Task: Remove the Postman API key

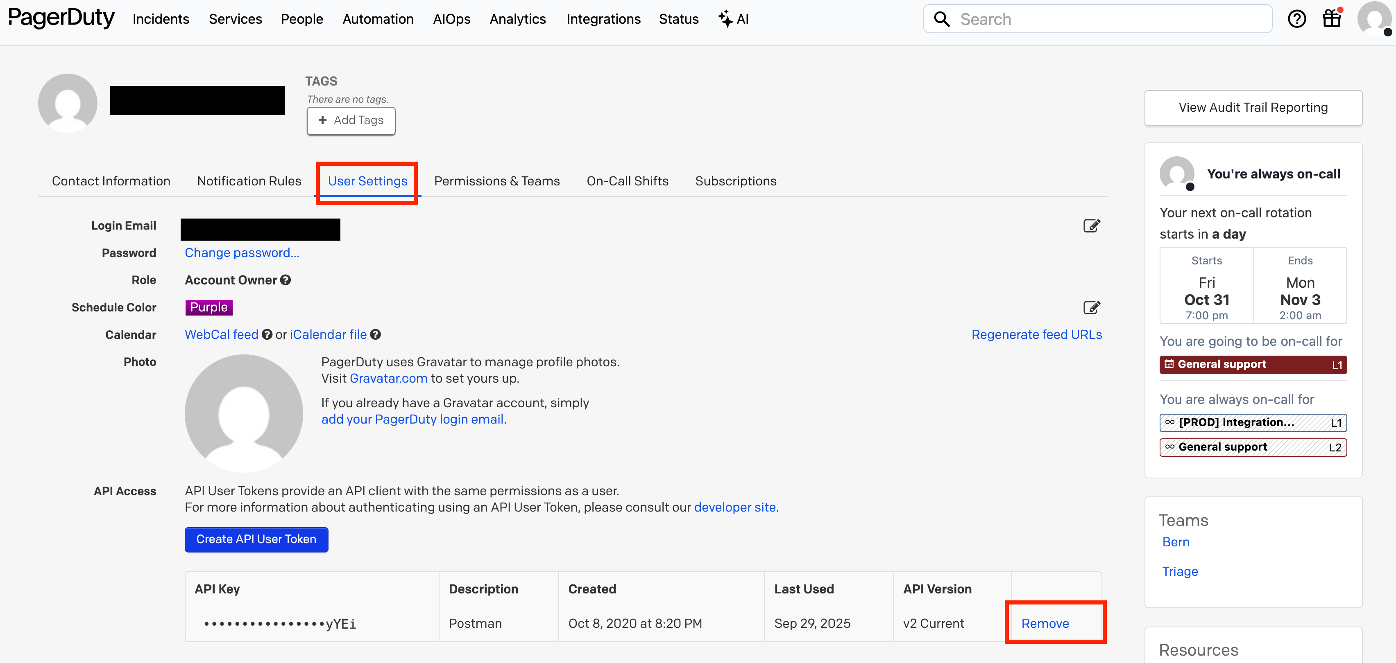Action: point(1045,623)
